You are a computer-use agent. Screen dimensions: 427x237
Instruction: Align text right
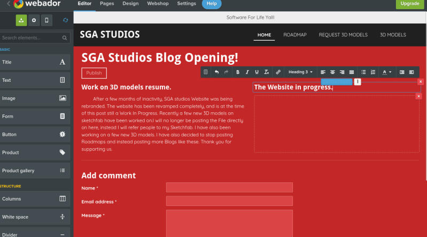[342, 72]
